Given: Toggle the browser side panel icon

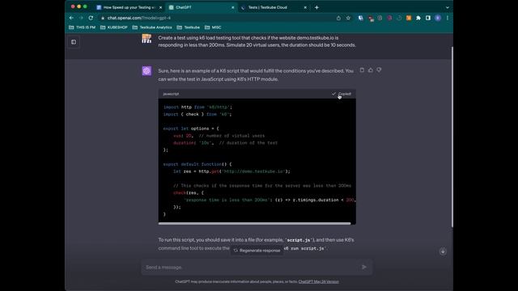Looking at the screenshot, I should click(428, 18).
